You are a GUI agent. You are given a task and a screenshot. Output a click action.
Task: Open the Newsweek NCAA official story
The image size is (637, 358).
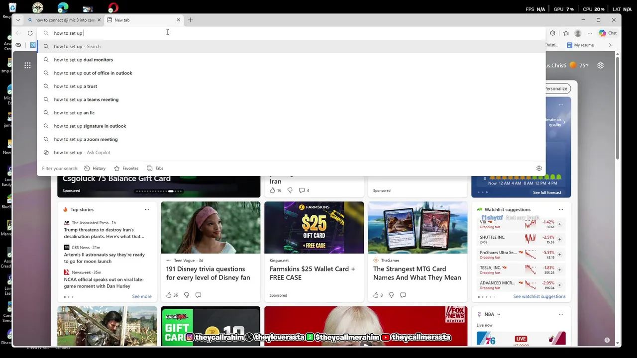[x=104, y=283]
